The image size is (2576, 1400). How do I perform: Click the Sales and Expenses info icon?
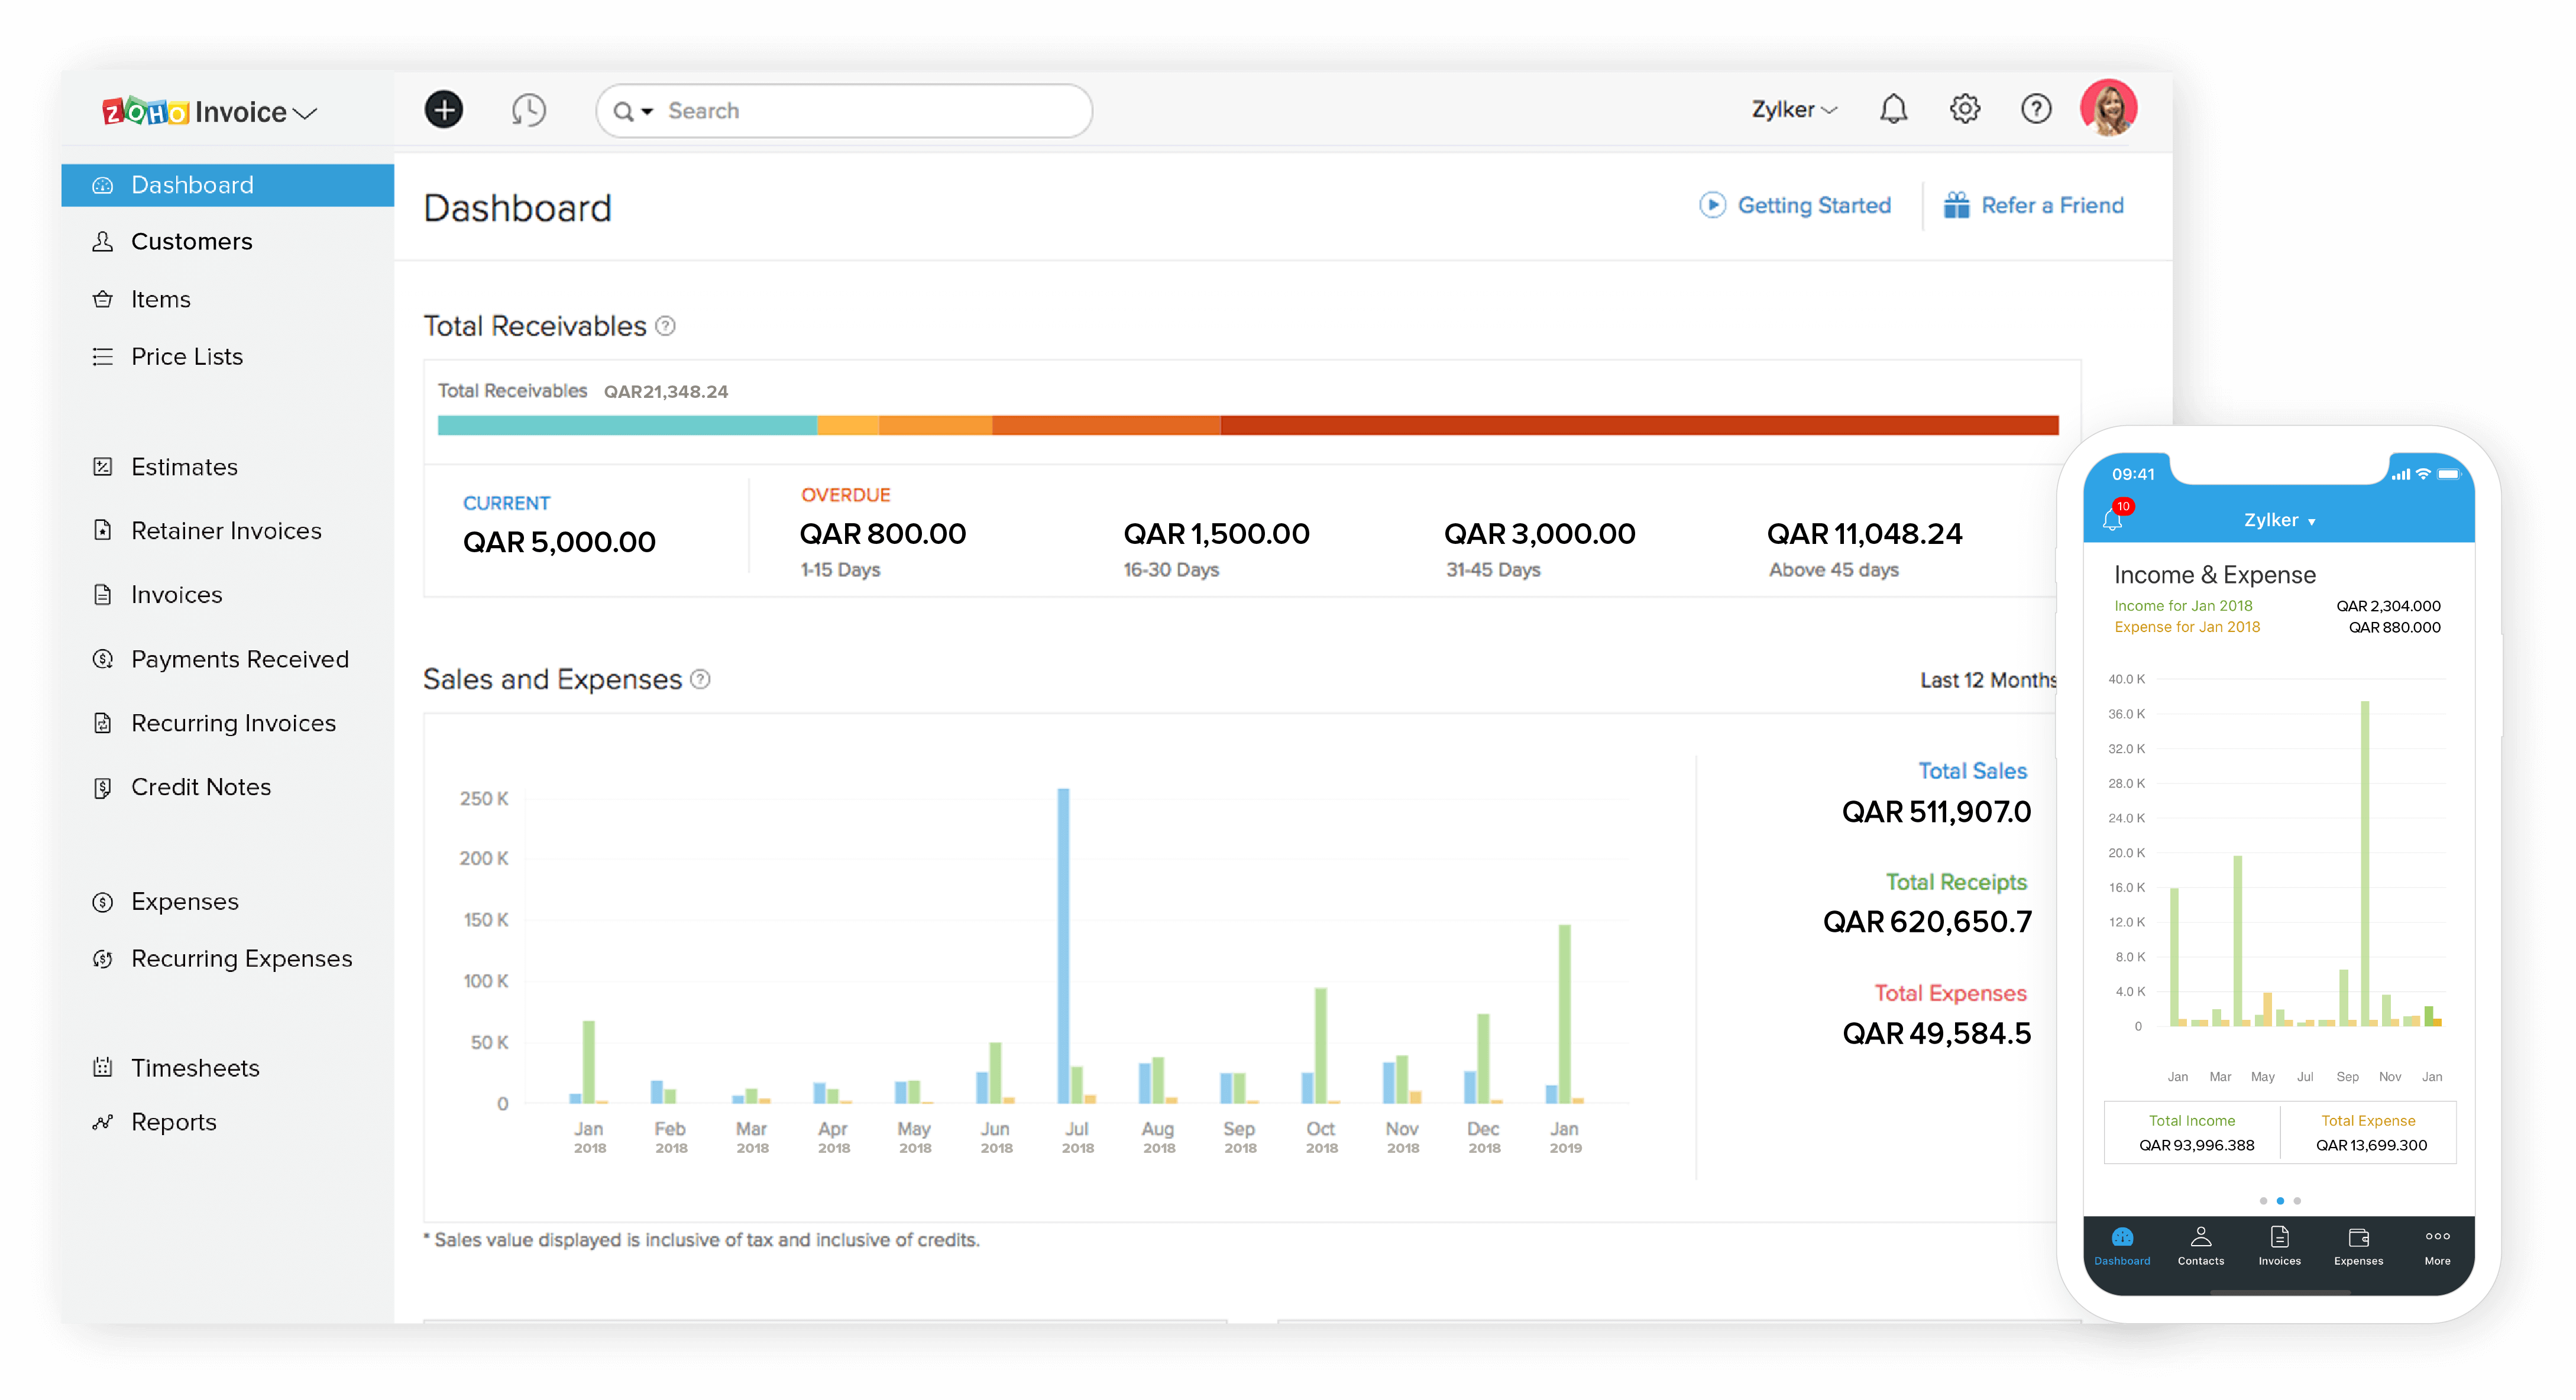[x=701, y=680]
